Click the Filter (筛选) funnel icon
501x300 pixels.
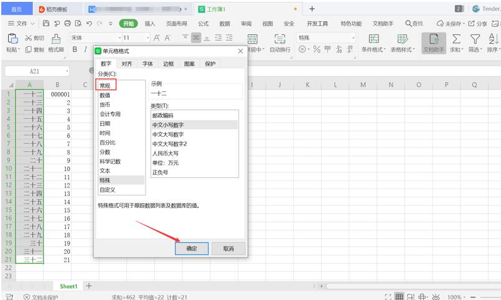click(x=475, y=39)
